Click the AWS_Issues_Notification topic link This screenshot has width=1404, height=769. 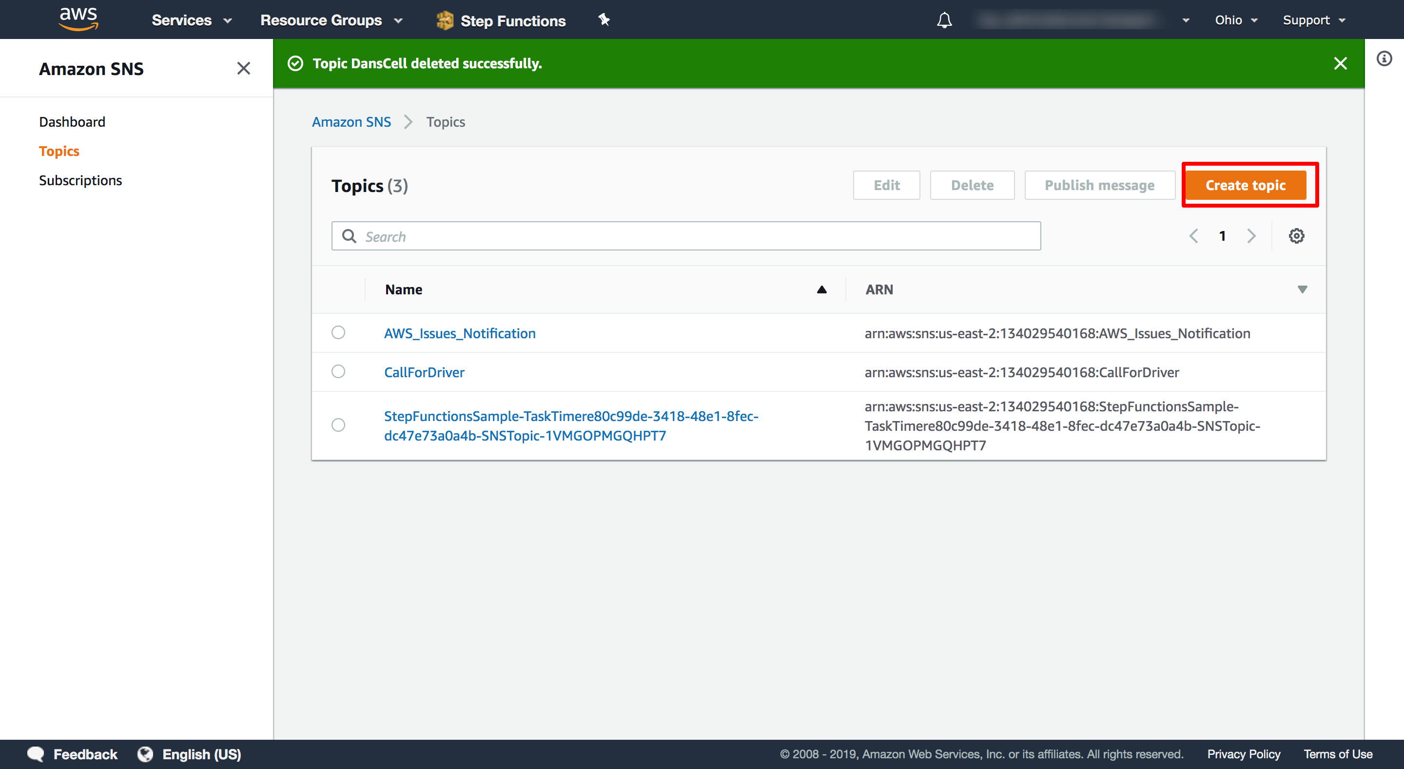click(460, 333)
